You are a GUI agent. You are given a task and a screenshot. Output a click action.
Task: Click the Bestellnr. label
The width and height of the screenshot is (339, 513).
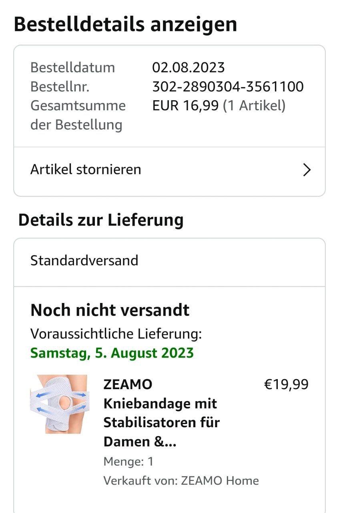pyautogui.click(x=60, y=87)
